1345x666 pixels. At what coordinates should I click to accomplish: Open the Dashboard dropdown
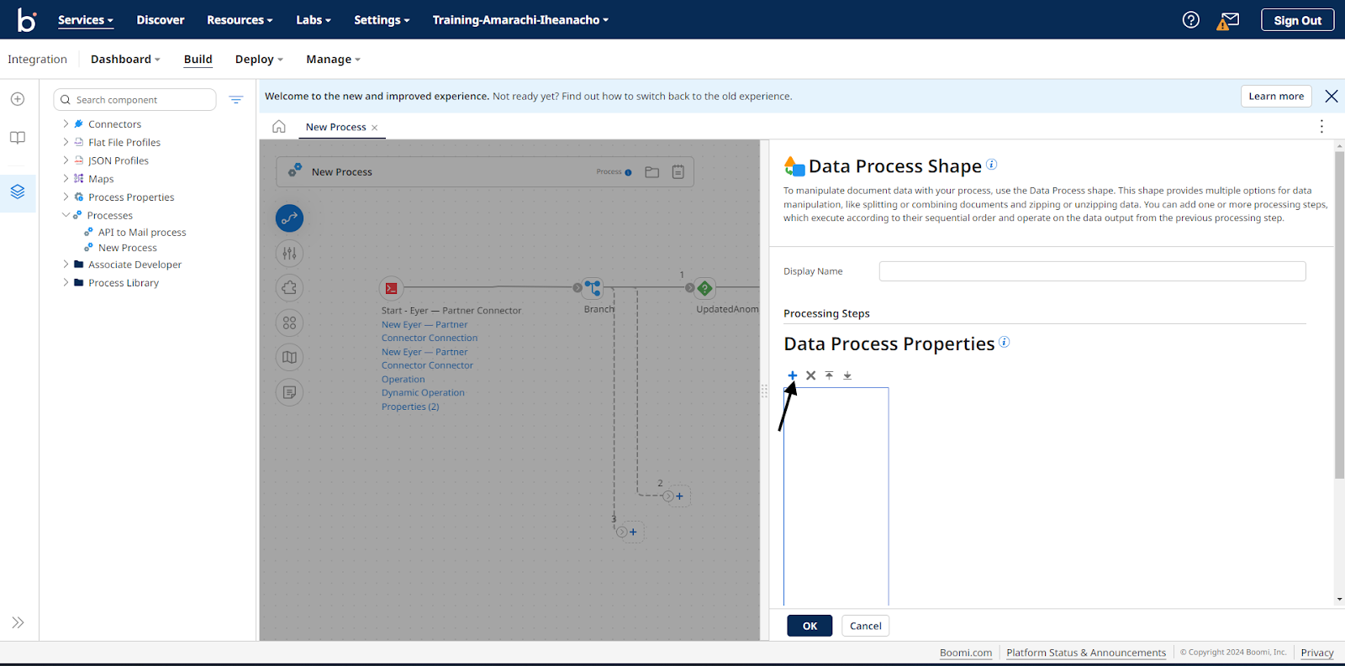click(125, 60)
